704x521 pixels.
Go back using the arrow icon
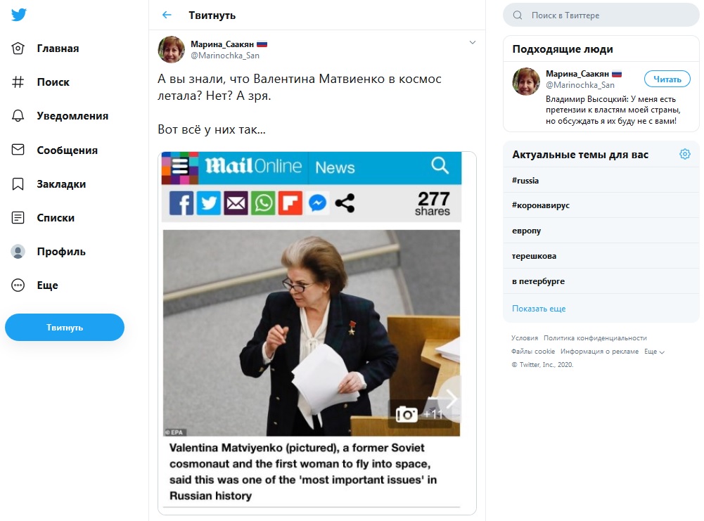pos(167,15)
